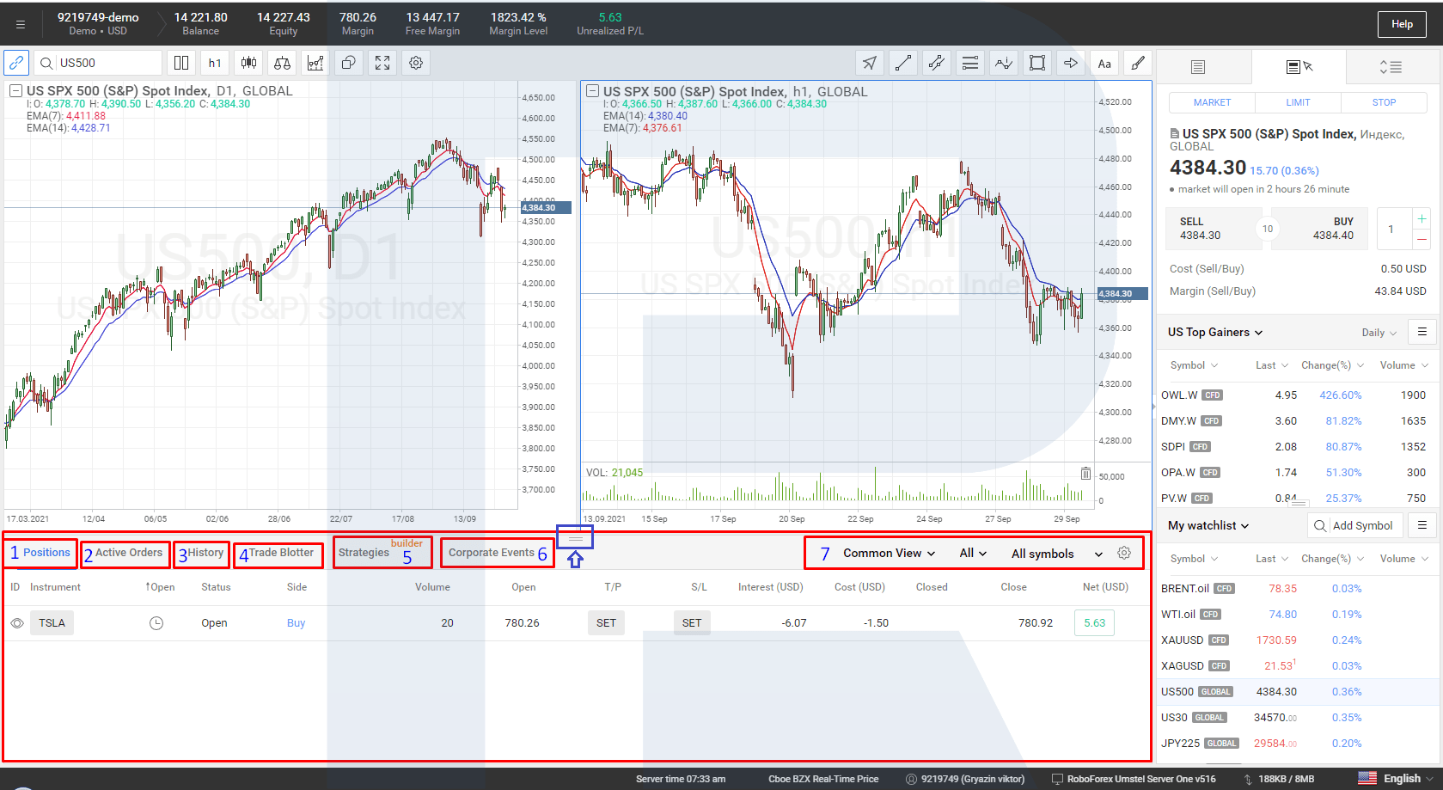
Task: Open the depth of market tab
Action: (1391, 67)
